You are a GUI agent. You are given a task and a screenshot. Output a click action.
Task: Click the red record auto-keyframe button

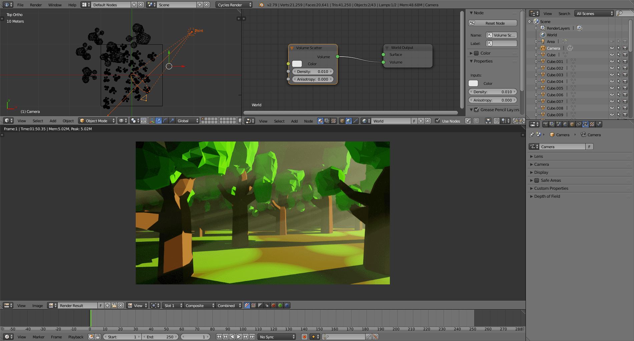(304, 337)
